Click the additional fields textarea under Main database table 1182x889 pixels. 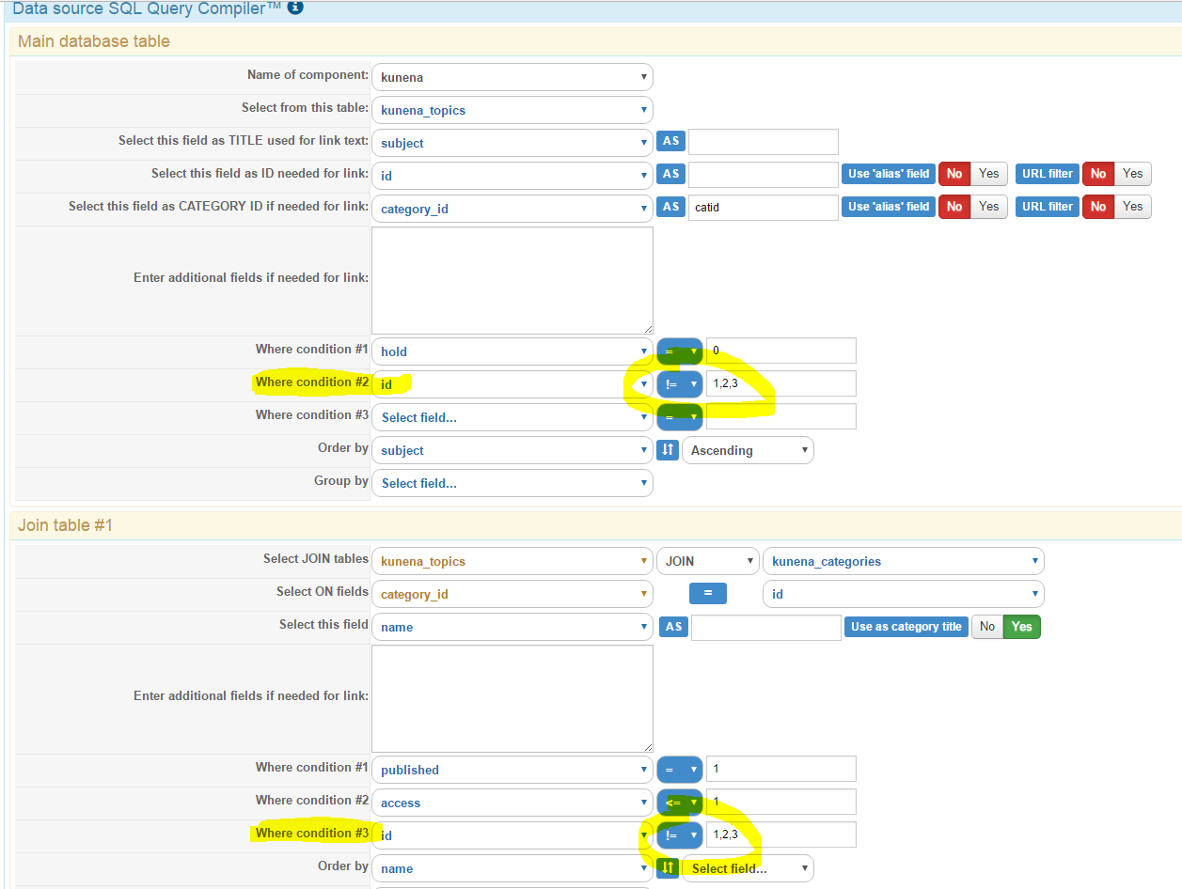[512, 280]
